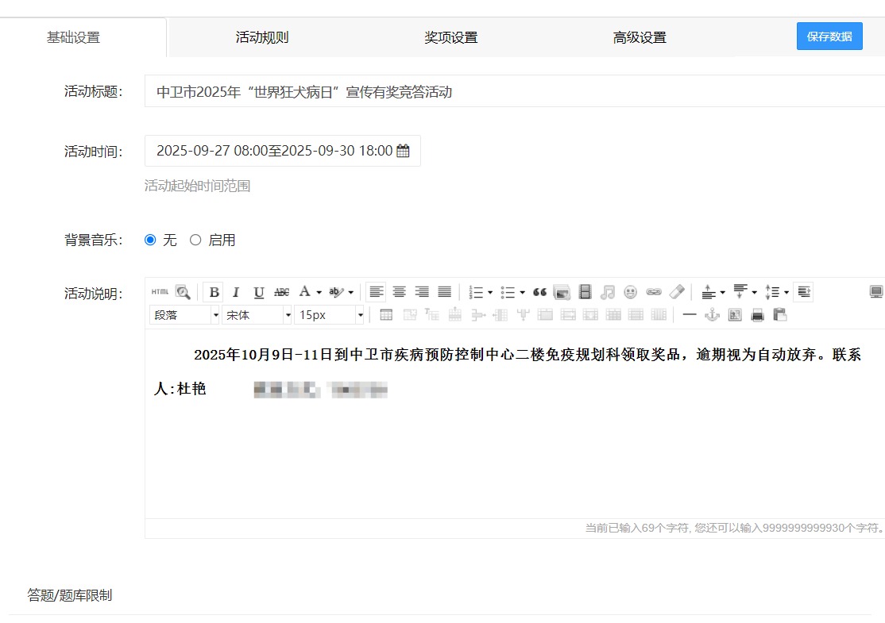This screenshot has height=623, width=885.
Task: Apply italic formatting to text
Action: point(236,292)
